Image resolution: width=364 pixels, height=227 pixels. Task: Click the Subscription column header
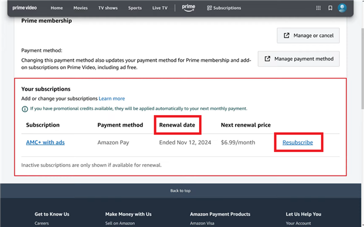coord(42,125)
